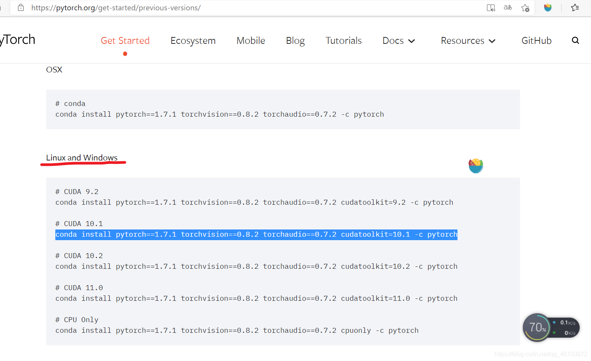591x361 pixels.
Task: Click the search magnifier icon on PyTorch nav
Action: pyautogui.click(x=575, y=40)
